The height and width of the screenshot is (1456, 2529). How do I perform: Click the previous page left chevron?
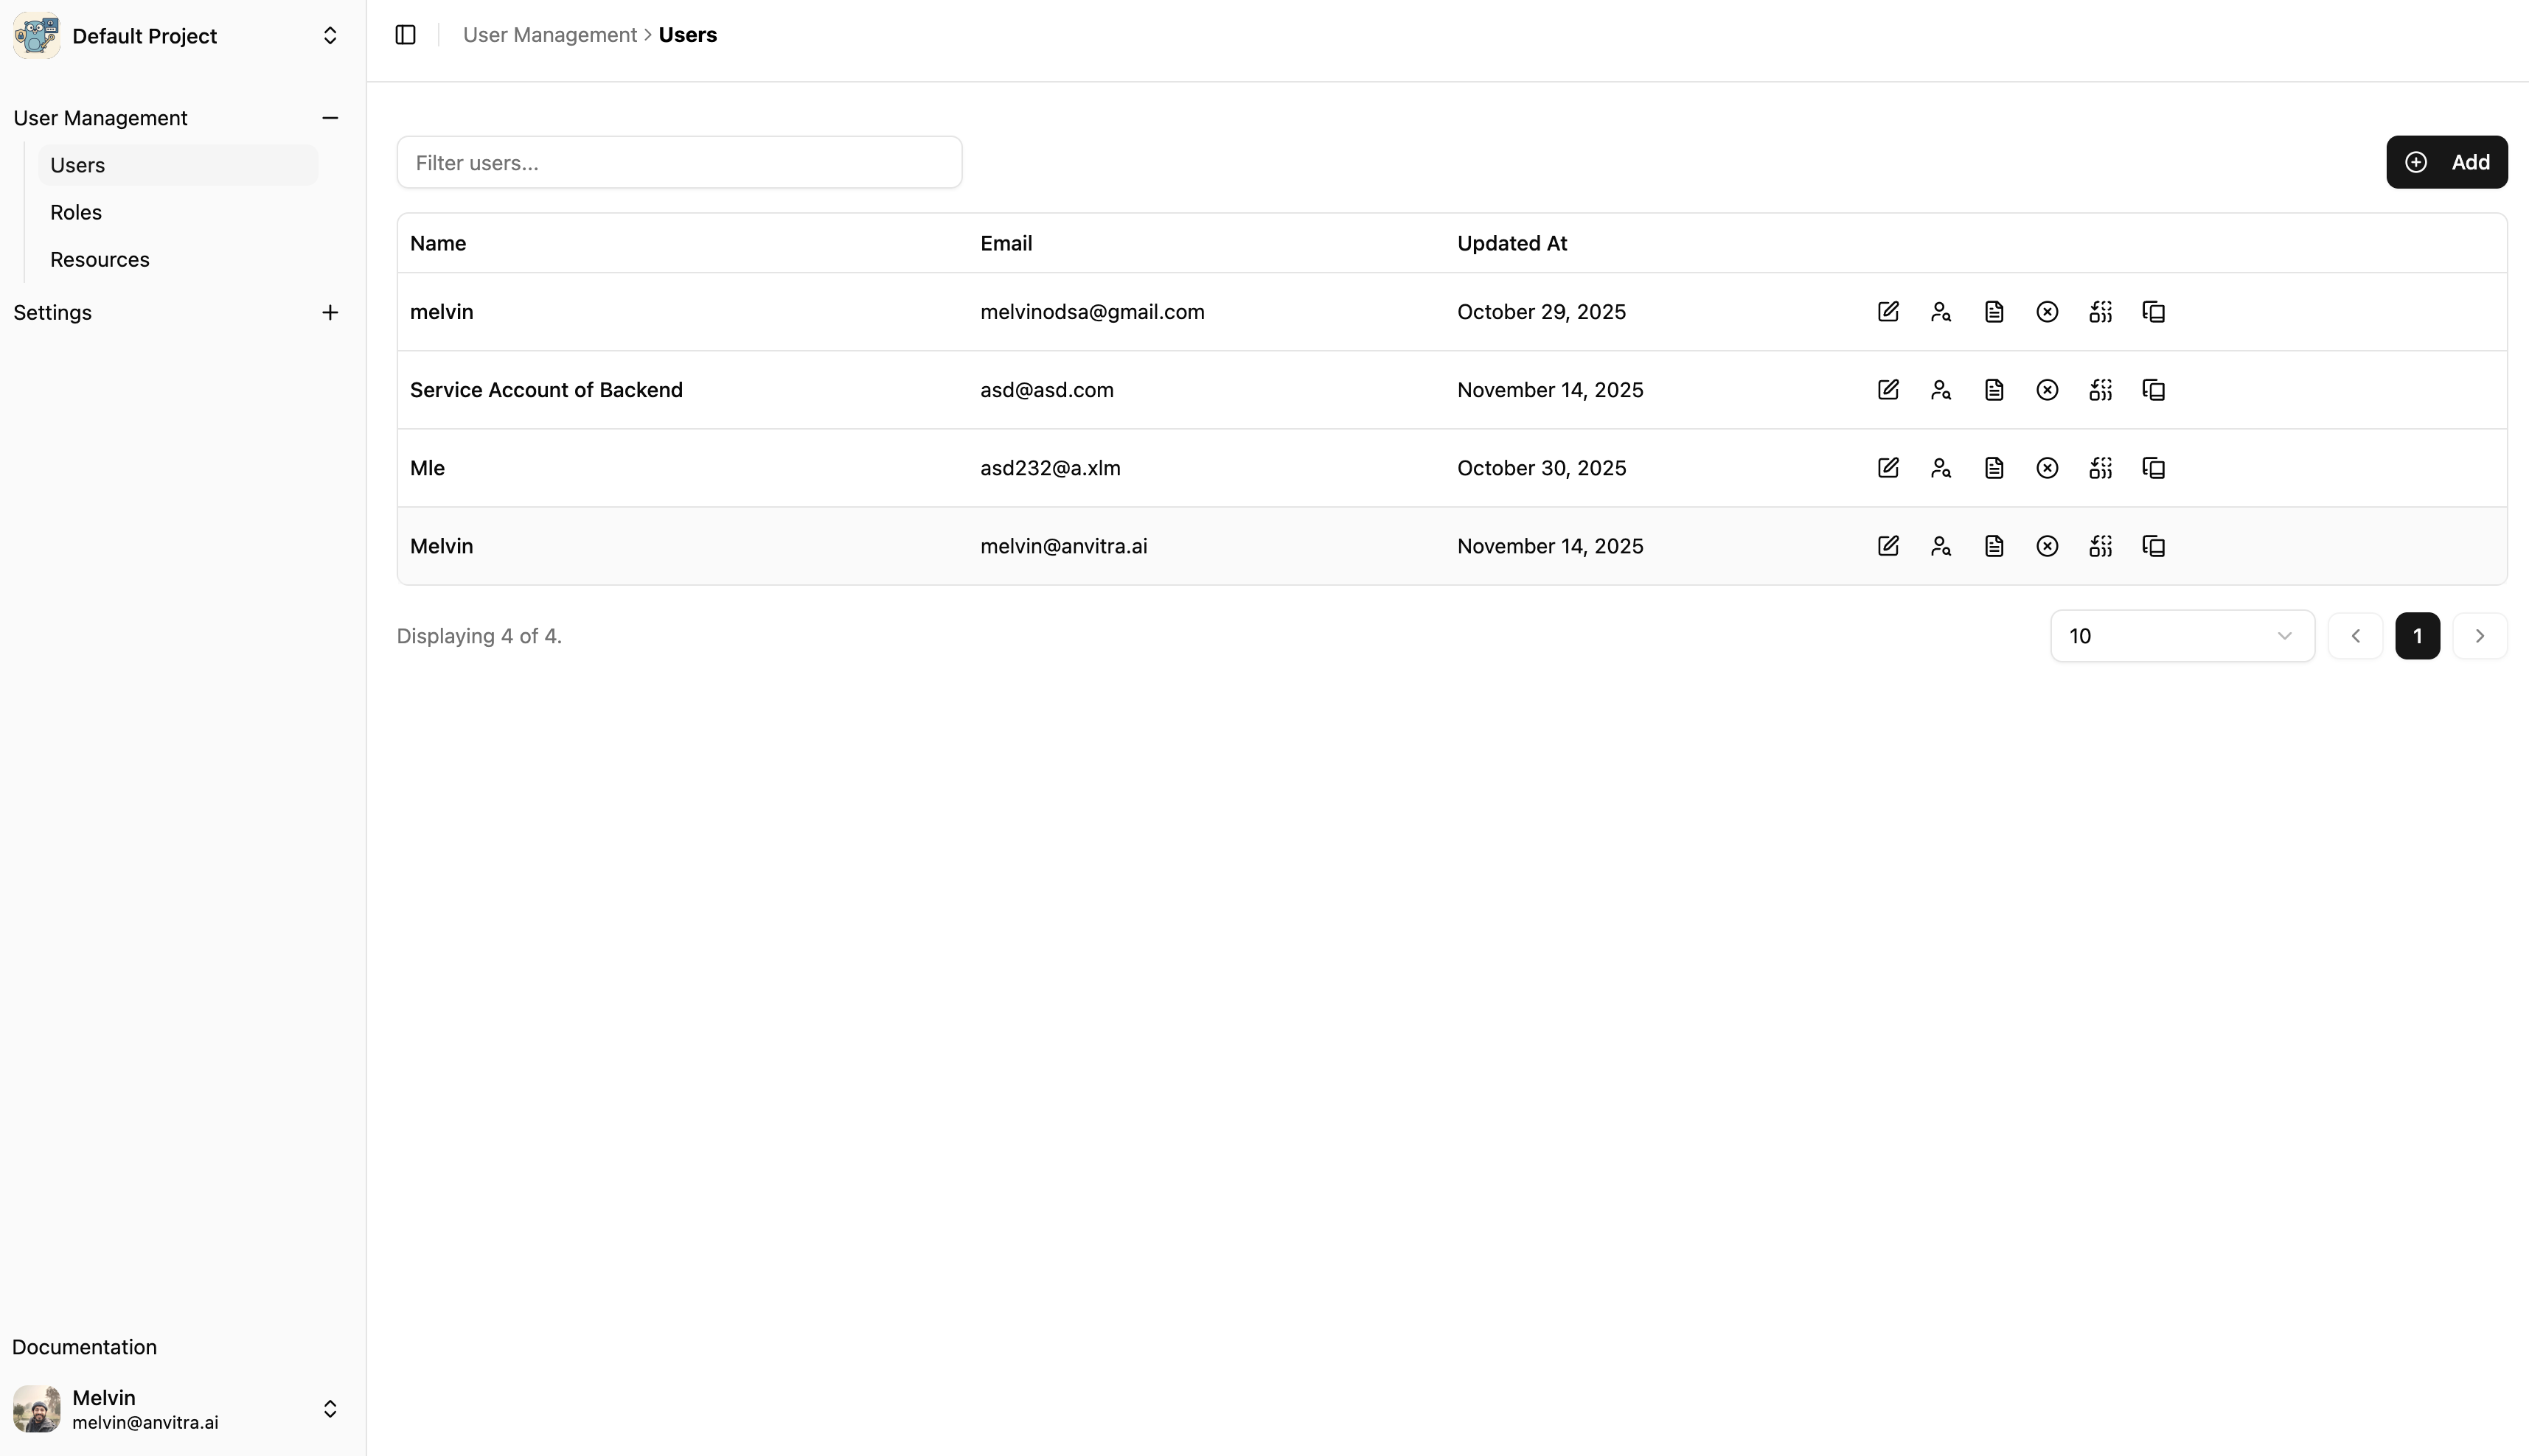(2356, 635)
